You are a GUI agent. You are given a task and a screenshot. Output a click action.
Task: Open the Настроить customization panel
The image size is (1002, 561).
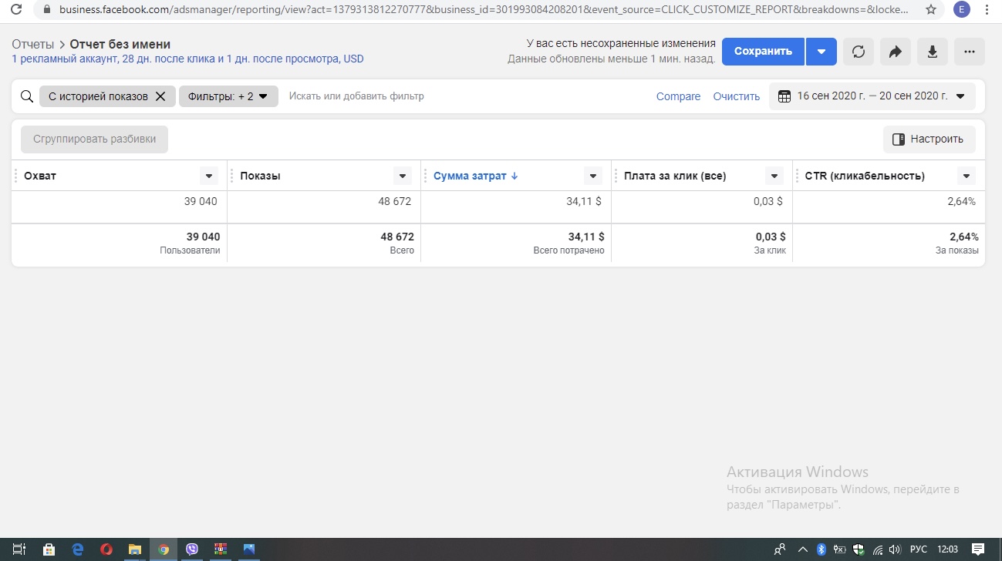pyautogui.click(x=929, y=139)
